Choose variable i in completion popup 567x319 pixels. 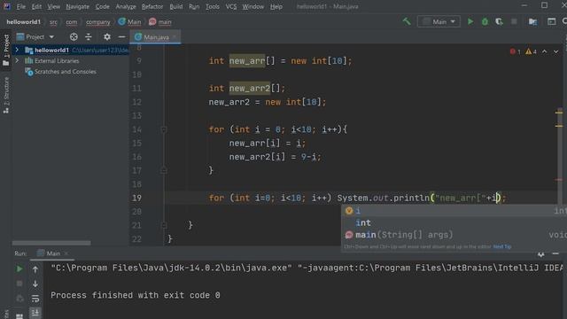[454, 211]
